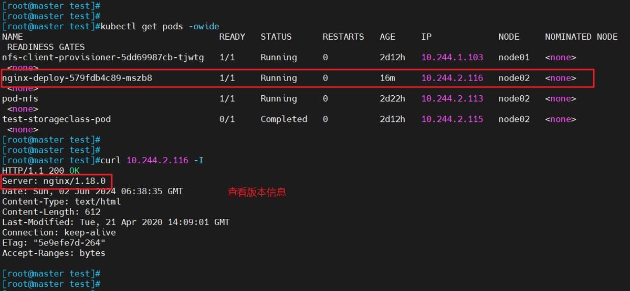
Task: Click IP 10.244.2.116 in nginx-deploy row
Action: [452, 78]
